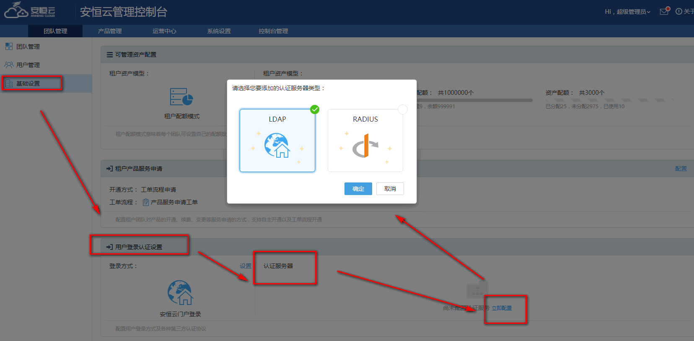
Task: Click the 安恒云门户登录 globe icon
Action: (x=180, y=292)
